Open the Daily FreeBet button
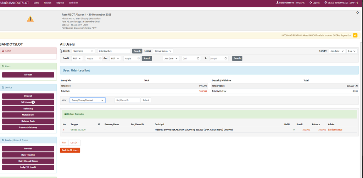363x178 pixels. (x=28, y=155)
